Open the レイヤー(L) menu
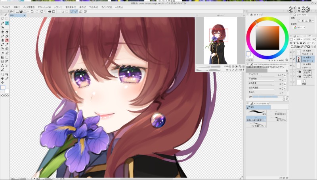The height and width of the screenshot is (180, 317). (58, 7)
